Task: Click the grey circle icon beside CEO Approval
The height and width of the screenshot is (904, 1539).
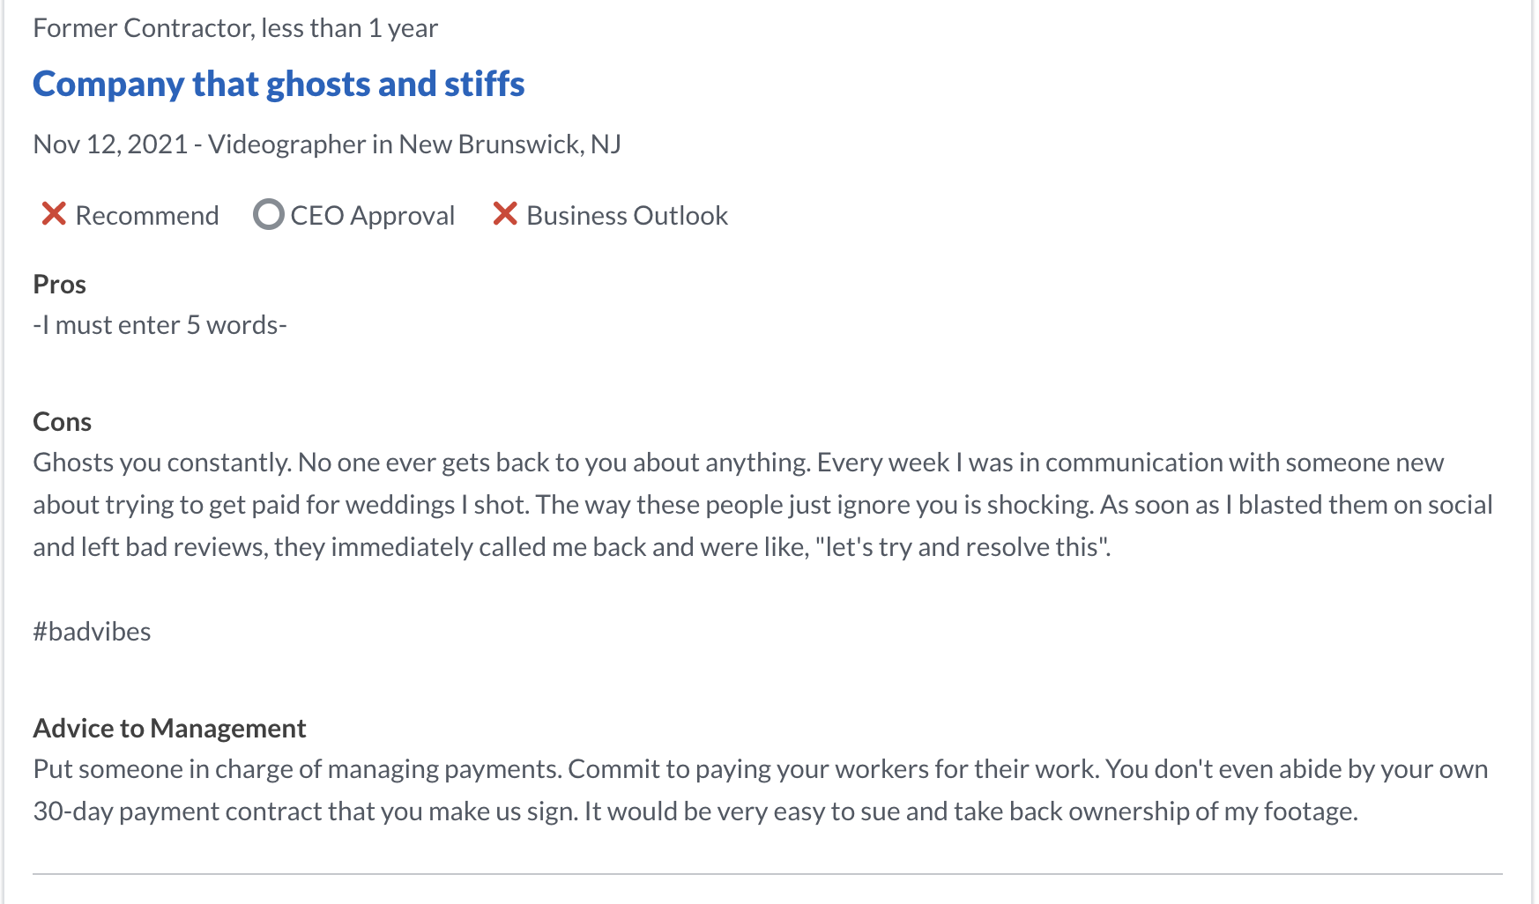Action: coord(268,214)
